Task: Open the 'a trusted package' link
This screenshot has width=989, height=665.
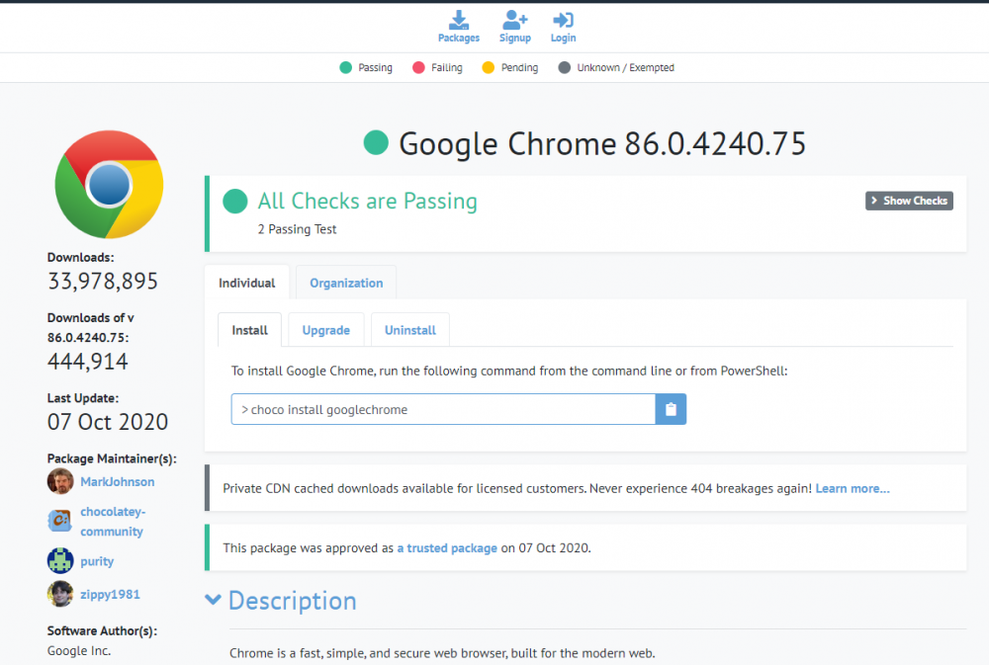Action: (x=447, y=547)
